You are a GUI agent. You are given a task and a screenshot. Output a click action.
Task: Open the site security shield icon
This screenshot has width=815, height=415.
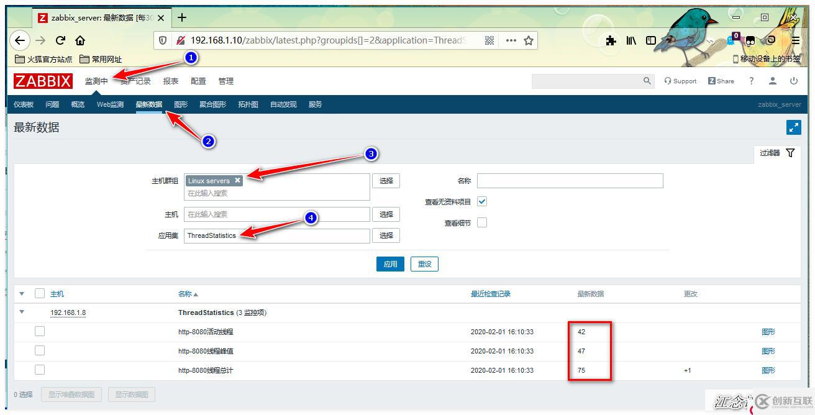(x=163, y=40)
